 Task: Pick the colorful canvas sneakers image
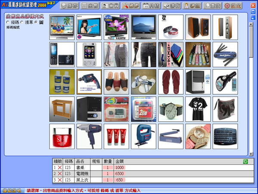click(x=198, y=55)
